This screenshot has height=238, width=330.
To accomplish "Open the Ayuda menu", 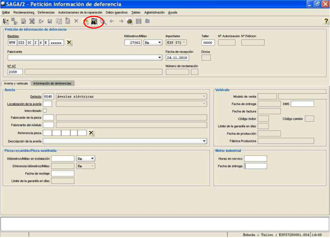I will point(173,13).
